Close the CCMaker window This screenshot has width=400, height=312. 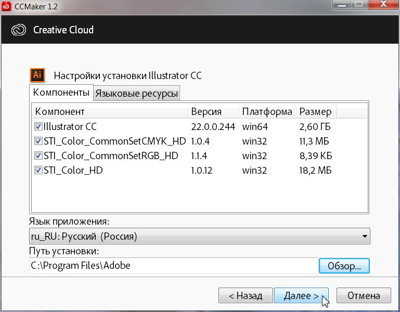coord(383,5)
